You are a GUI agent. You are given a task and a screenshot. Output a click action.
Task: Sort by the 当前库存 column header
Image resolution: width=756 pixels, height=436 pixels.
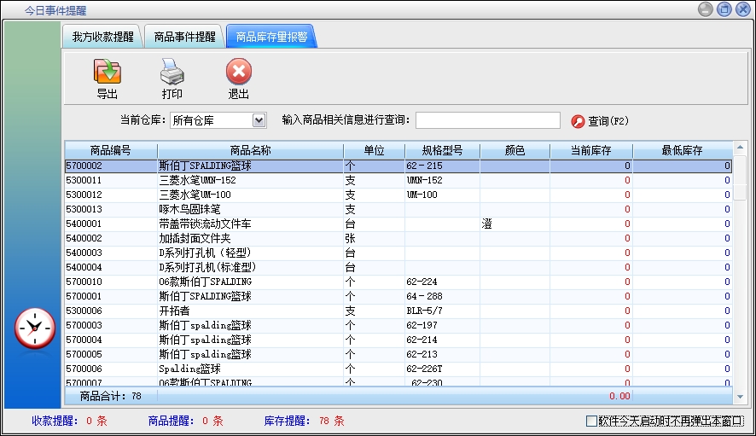click(590, 150)
